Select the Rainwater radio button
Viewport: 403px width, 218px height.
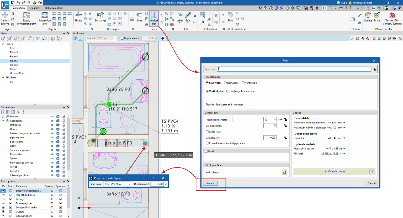point(225,83)
